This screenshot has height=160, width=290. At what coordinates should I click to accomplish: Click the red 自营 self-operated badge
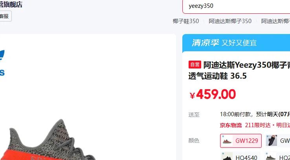tap(195, 65)
